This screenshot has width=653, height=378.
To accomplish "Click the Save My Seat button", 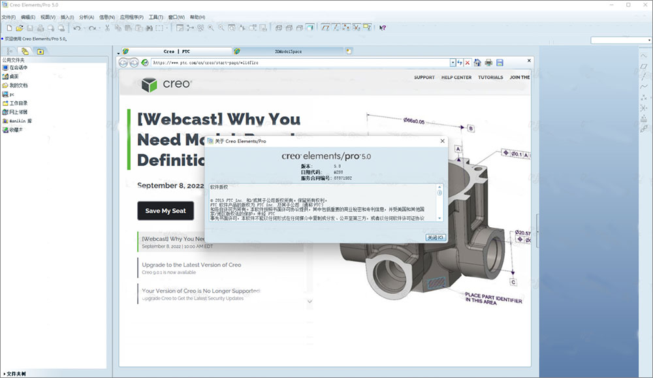I will coord(166,211).
